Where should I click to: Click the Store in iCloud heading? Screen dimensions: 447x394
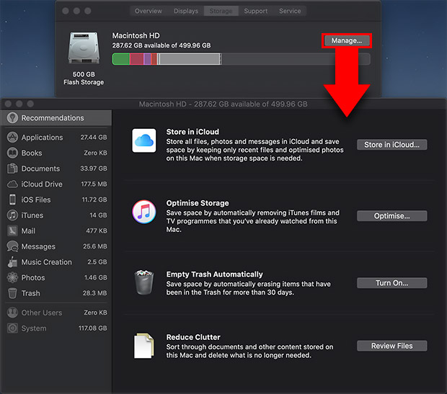192,132
